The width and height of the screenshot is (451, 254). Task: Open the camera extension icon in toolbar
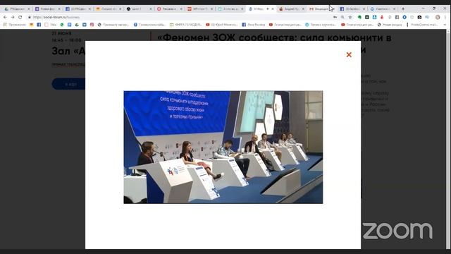(419, 17)
